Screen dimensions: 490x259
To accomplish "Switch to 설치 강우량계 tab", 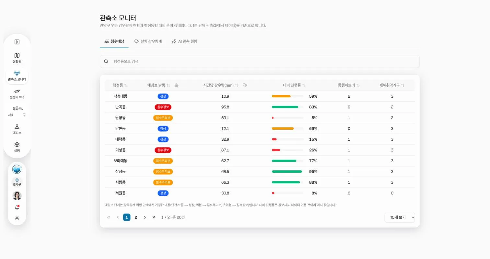I will 148,41.
